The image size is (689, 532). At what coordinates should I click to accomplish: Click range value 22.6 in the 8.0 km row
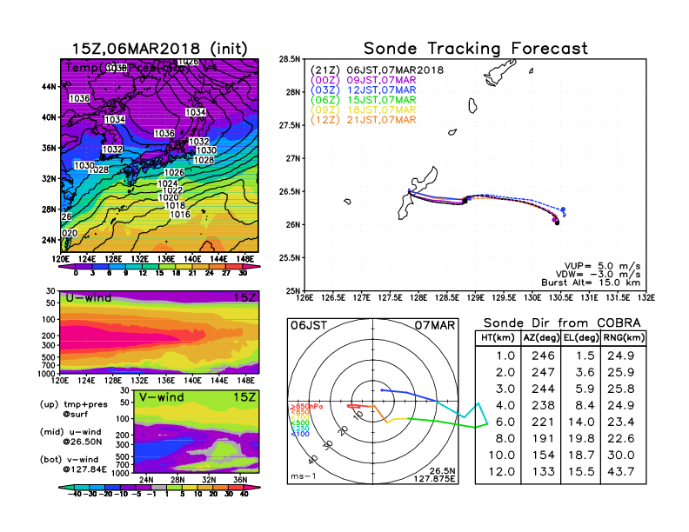(621, 438)
